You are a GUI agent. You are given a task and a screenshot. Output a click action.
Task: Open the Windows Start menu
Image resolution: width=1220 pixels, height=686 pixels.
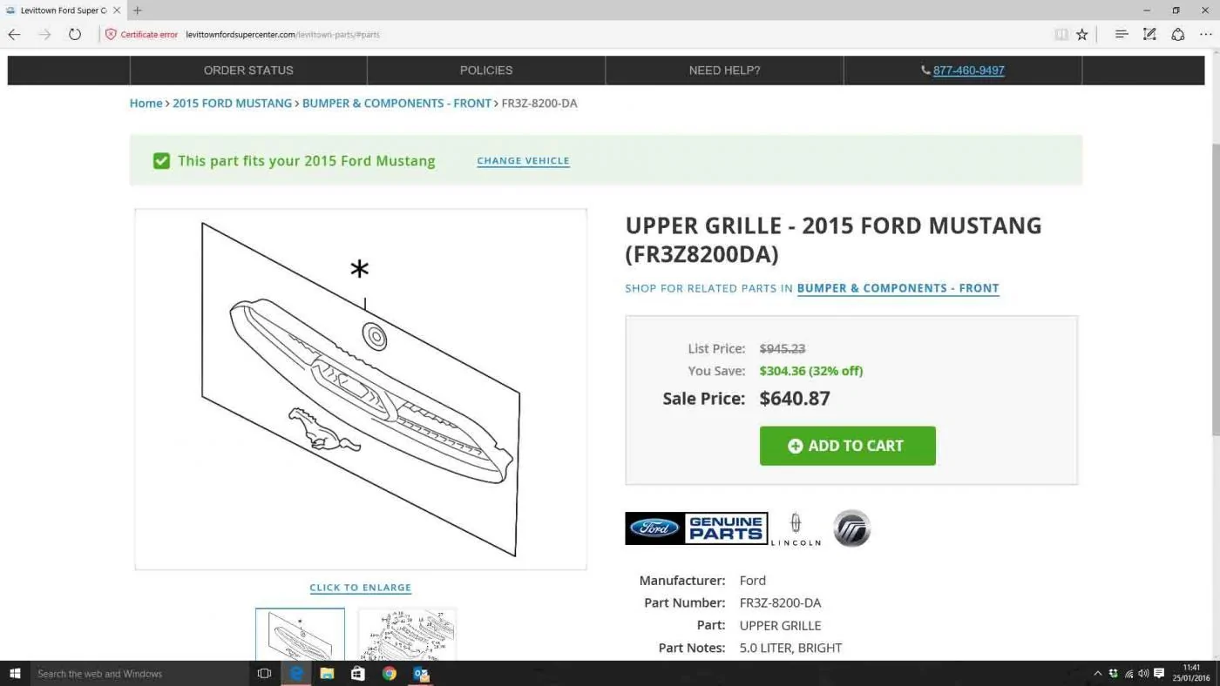tap(15, 673)
